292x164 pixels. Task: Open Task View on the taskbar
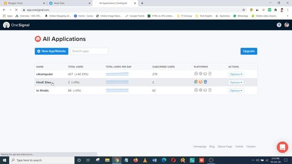pos(88,160)
